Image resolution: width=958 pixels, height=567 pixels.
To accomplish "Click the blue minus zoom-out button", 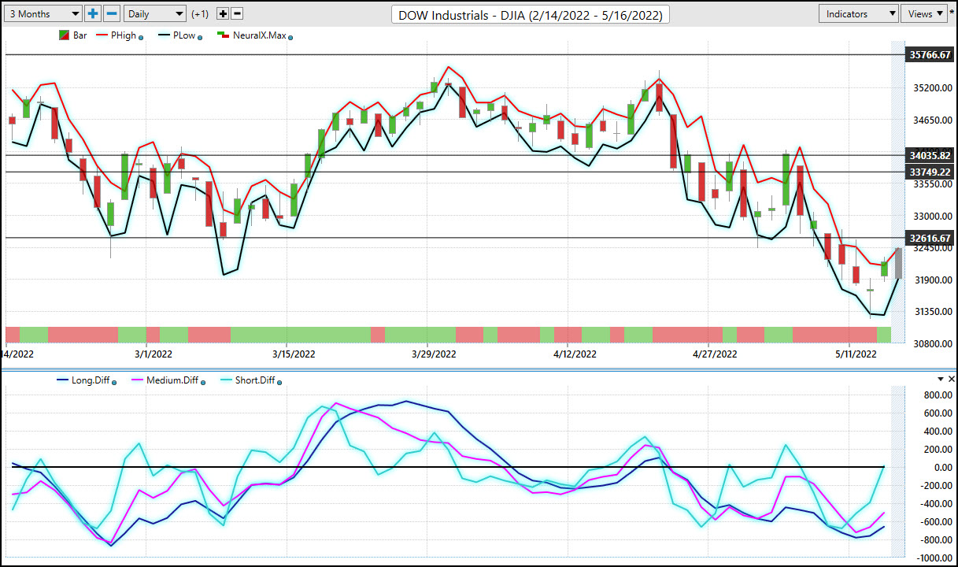I will 112,13.
